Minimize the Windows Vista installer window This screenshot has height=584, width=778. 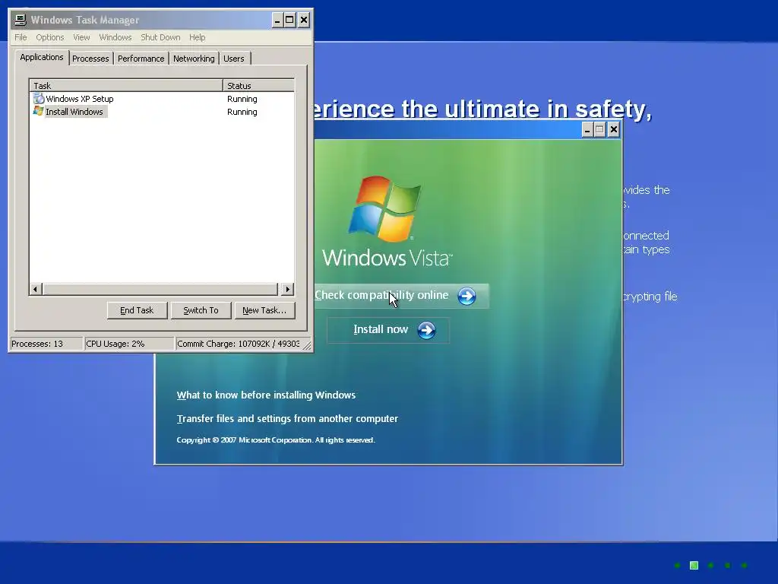(587, 130)
